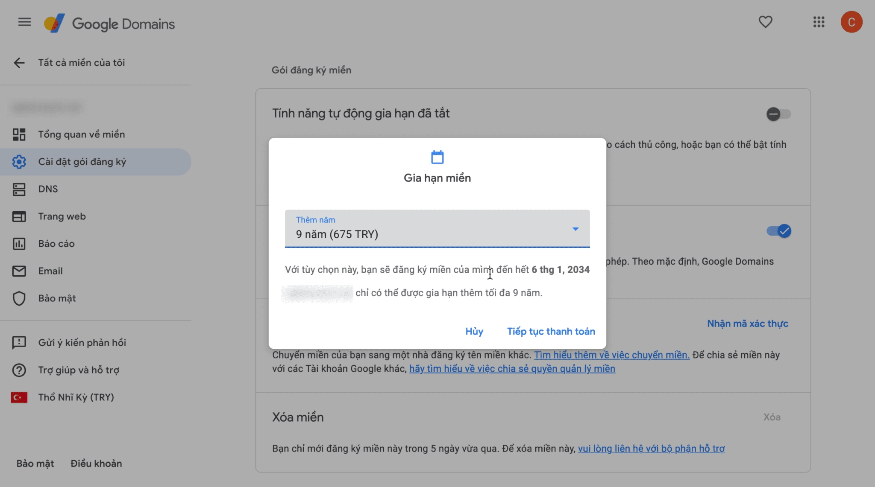Expand the Thêm năm dropdown arrow
The image size is (875, 487).
[x=576, y=229]
